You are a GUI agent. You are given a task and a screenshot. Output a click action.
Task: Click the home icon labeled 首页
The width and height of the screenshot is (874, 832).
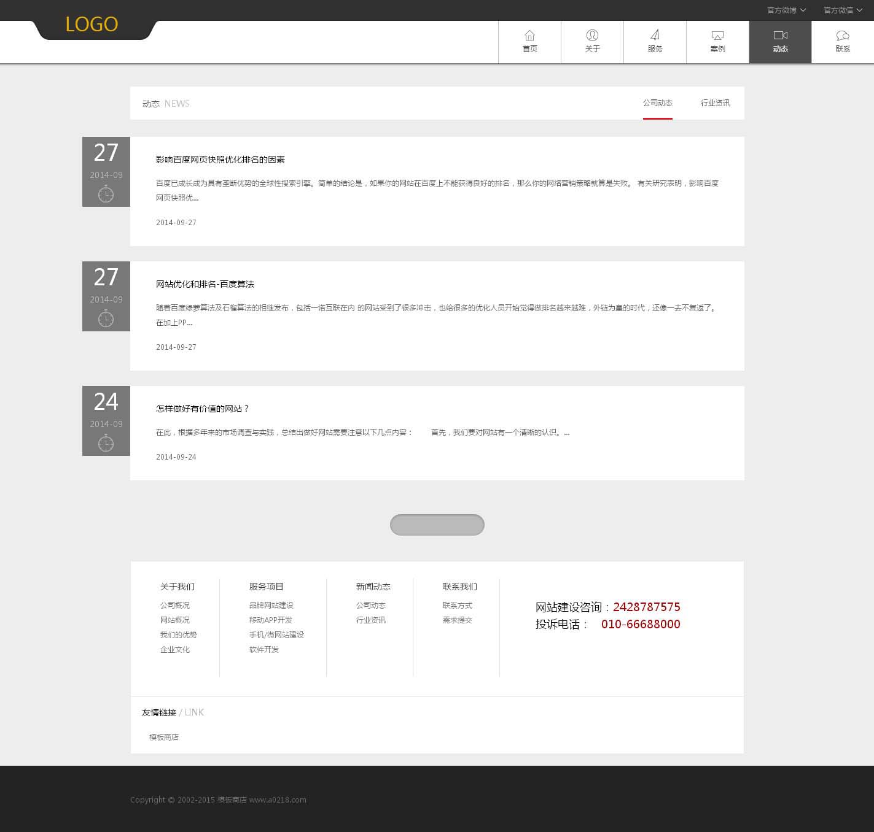(529, 36)
